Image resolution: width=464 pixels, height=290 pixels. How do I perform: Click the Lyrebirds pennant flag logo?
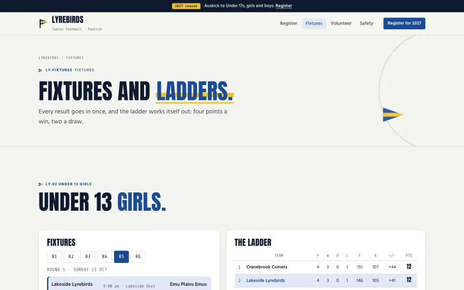pyautogui.click(x=43, y=23)
